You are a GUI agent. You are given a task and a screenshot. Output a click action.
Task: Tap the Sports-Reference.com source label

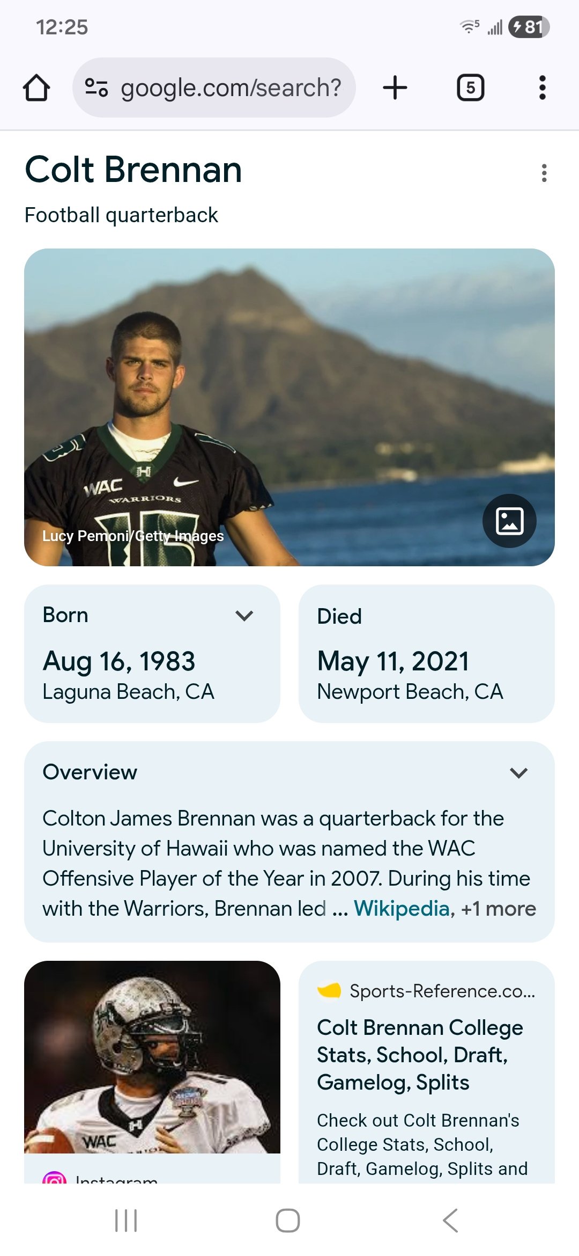[x=442, y=991]
